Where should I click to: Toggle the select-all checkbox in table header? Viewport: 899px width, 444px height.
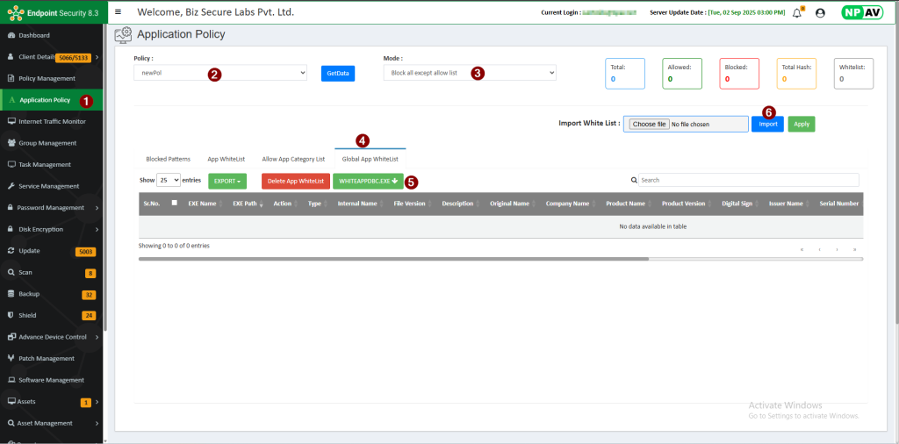tap(174, 203)
